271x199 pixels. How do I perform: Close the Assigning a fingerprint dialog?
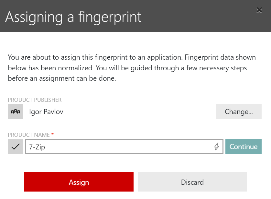259,10
